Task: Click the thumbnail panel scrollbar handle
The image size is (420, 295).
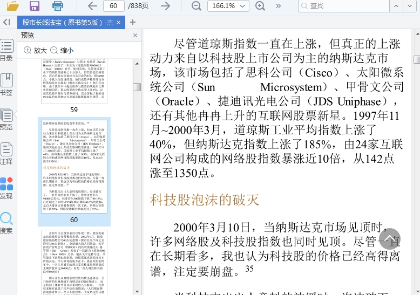Action: (x=137, y=87)
